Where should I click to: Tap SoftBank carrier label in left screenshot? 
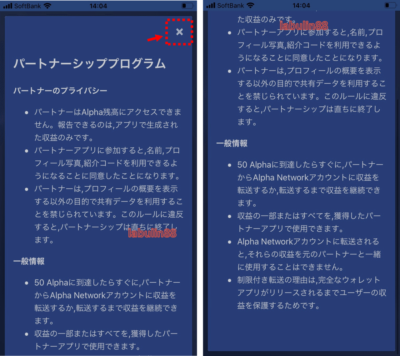tap(27, 6)
